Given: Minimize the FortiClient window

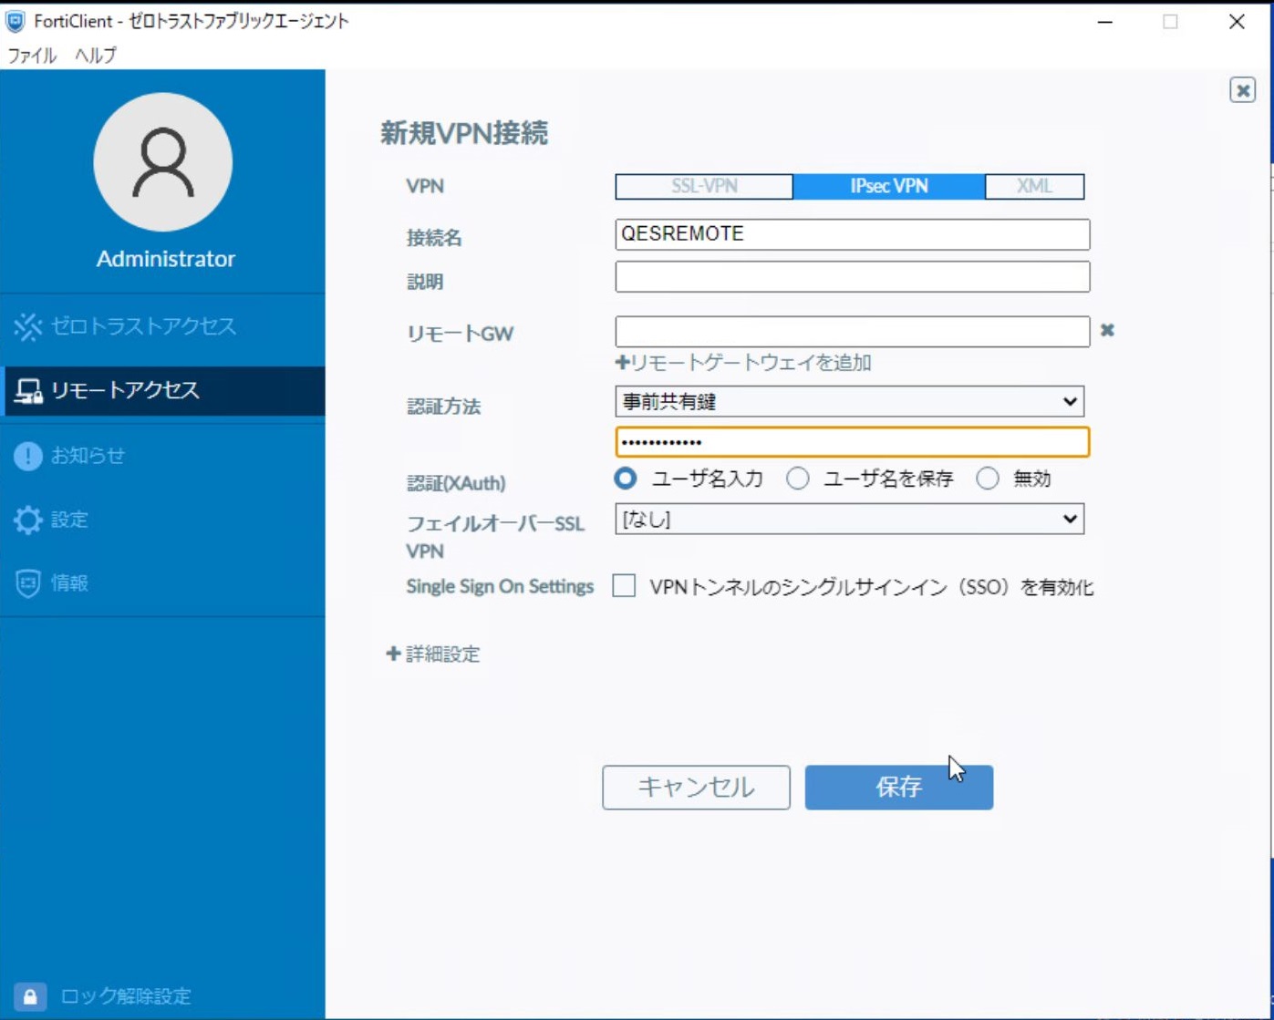Looking at the screenshot, I should [x=1105, y=22].
